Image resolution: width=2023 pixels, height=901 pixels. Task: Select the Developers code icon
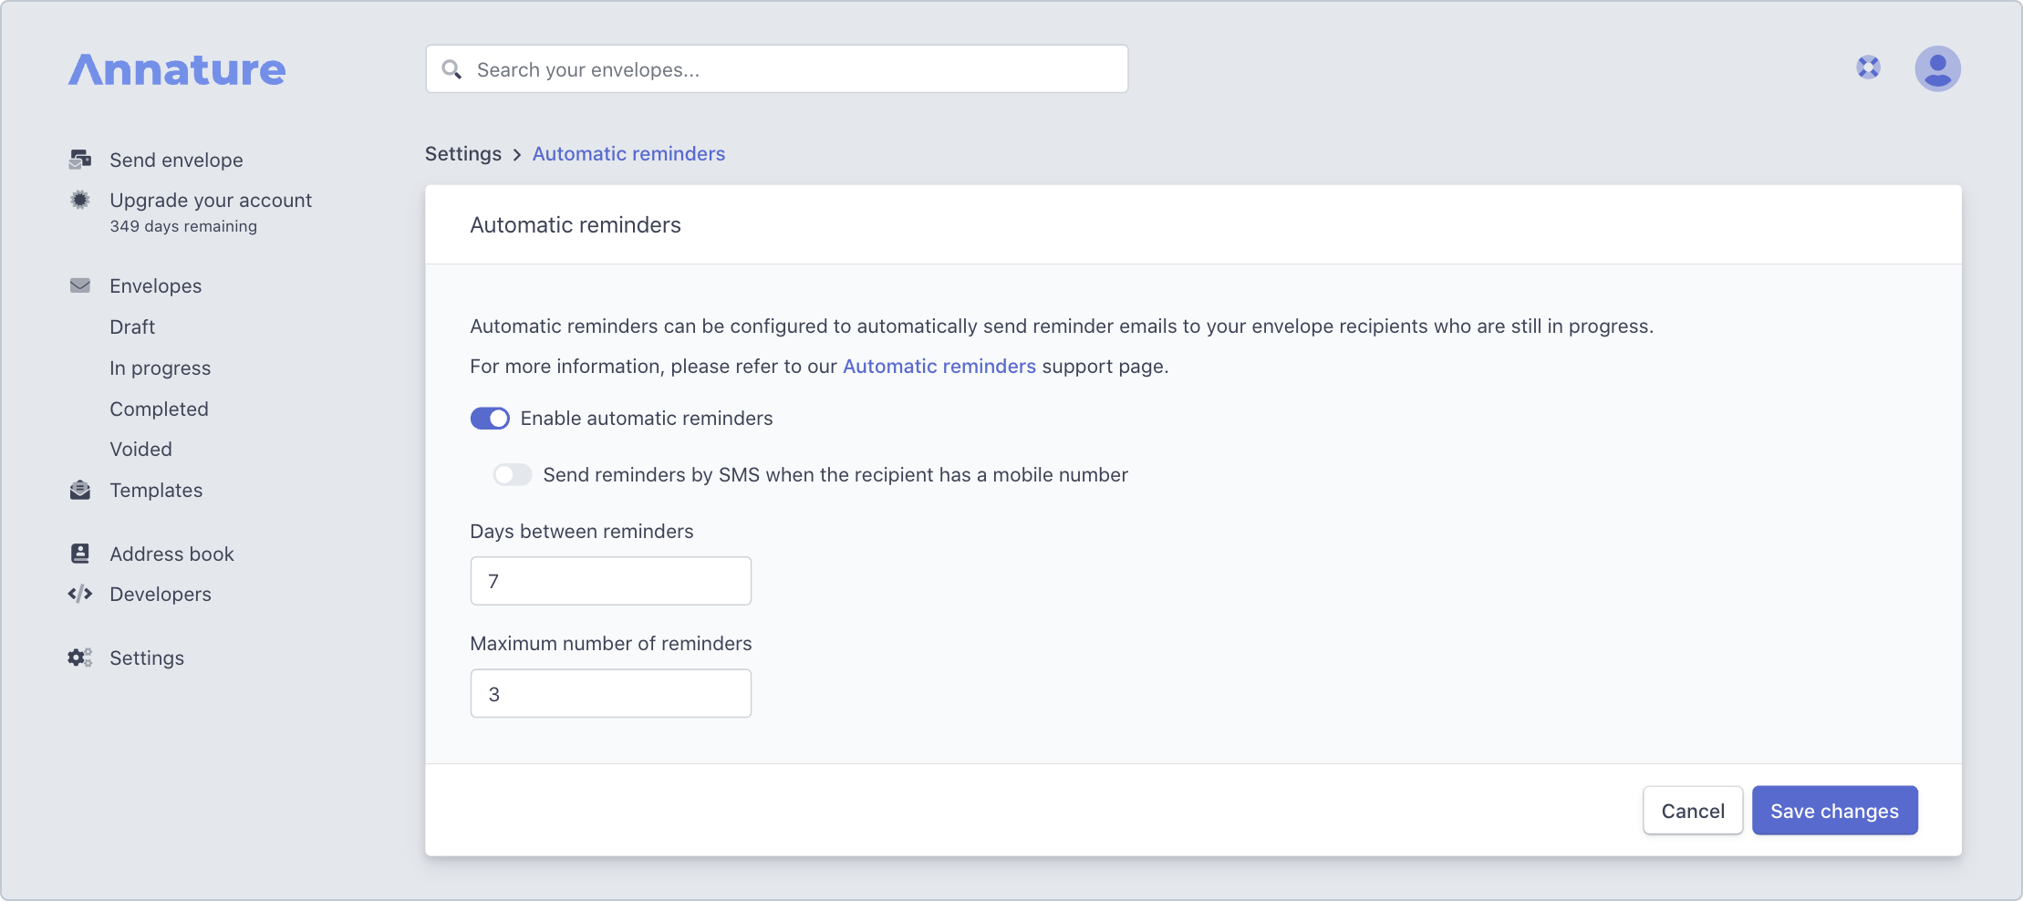tap(80, 594)
